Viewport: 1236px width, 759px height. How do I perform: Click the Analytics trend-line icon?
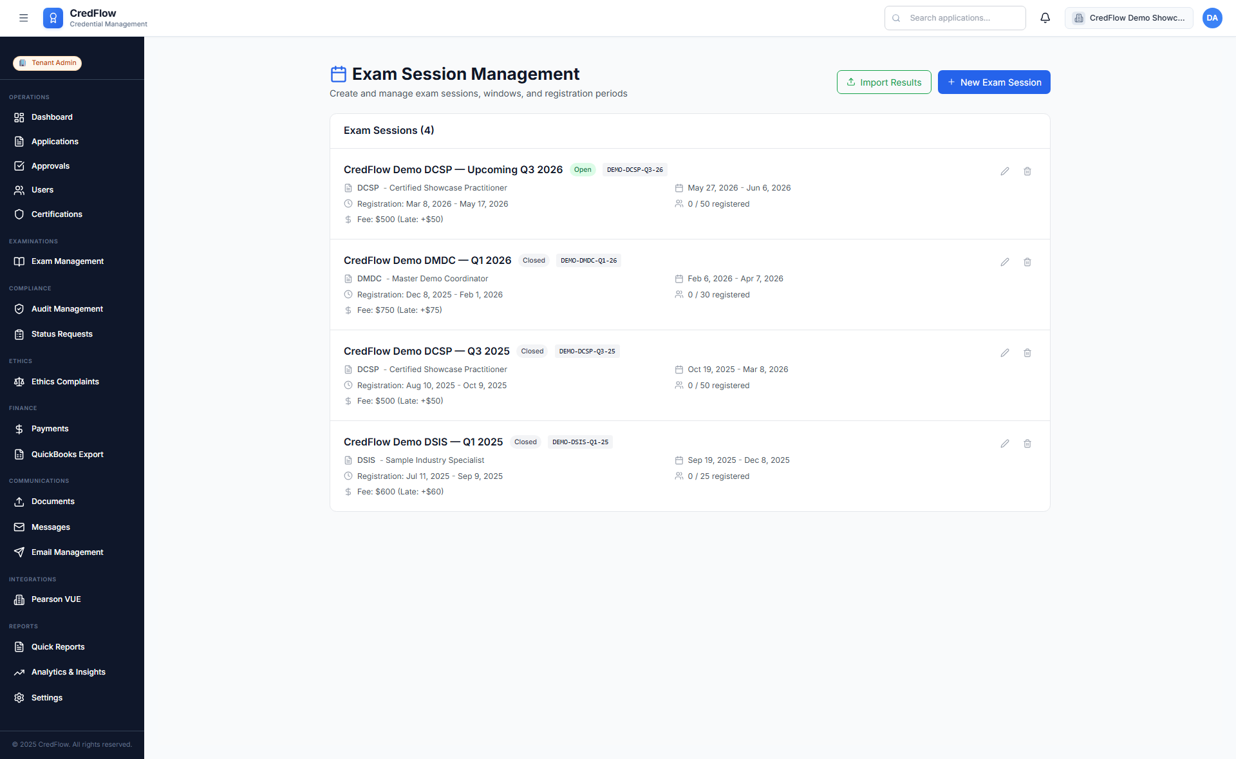click(x=19, y=672)
